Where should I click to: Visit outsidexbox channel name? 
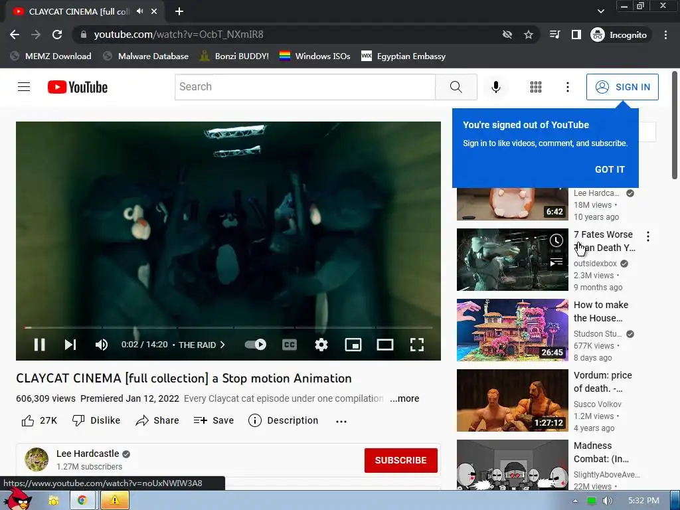pos(595,264)
